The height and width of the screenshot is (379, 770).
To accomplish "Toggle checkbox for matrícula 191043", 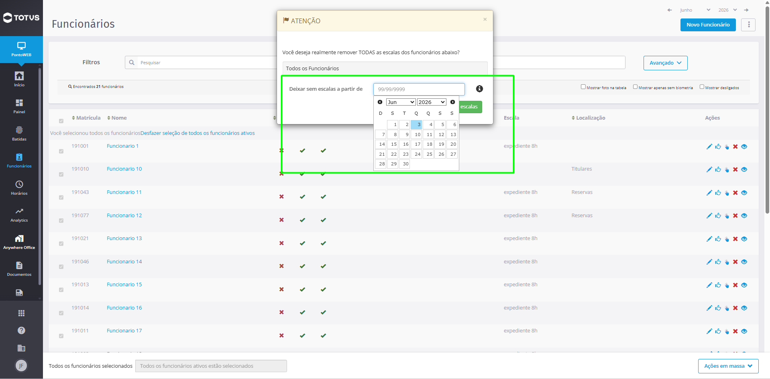I will [61, 198].
